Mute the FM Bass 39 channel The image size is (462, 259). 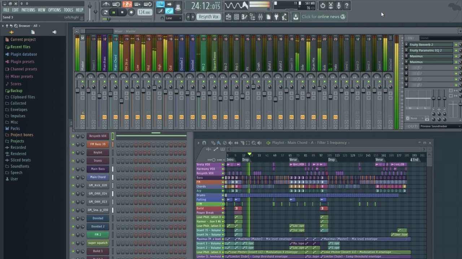click(73, 145)
